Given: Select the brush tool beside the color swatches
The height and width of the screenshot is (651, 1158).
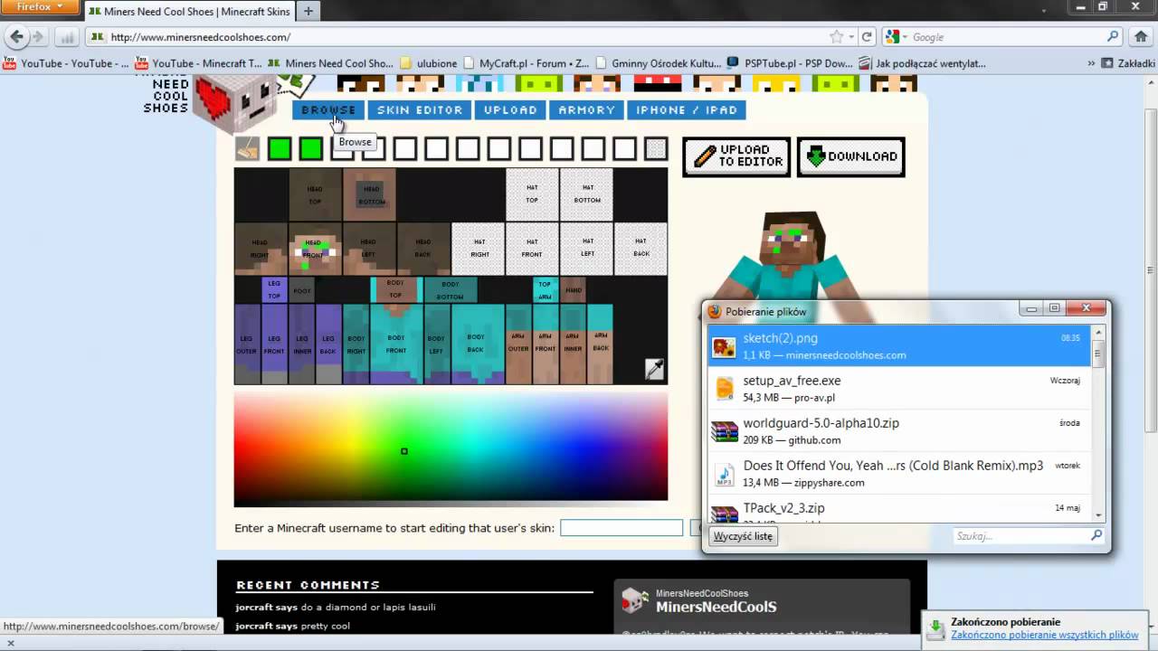Looking at the screenshot, I should click(247, 148).
